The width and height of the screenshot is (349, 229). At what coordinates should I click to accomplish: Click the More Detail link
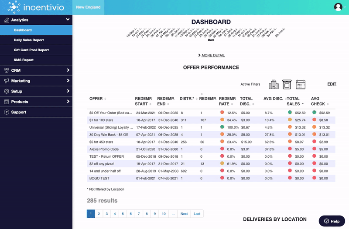pos(212,56)
